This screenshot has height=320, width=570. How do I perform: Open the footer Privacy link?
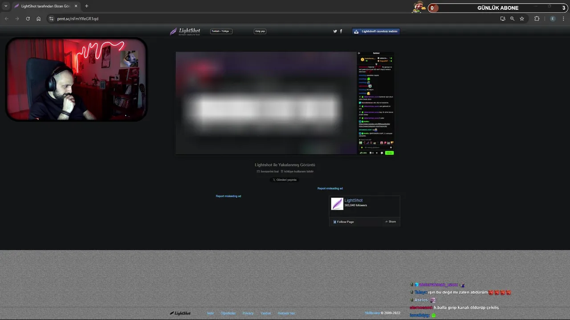[248, 313]
